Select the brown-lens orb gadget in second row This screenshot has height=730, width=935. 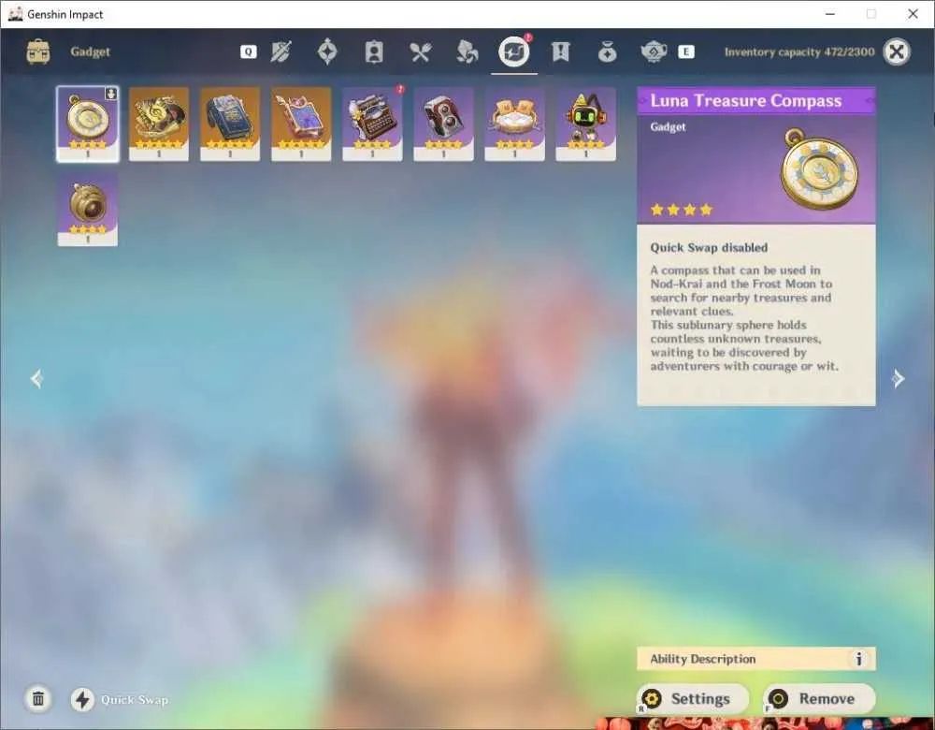click(x=87, y=209)
